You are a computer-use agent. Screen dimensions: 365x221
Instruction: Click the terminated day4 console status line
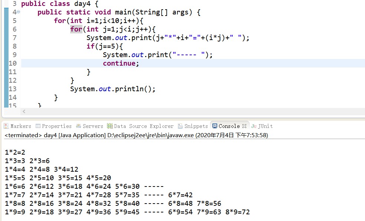coord(136,135)
